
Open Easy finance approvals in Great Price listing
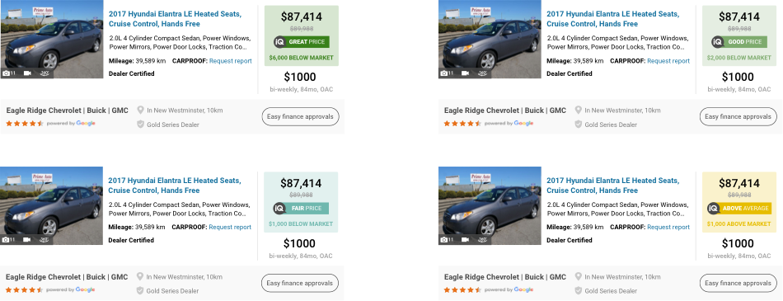pyautogui.click(x=300, y=116)
